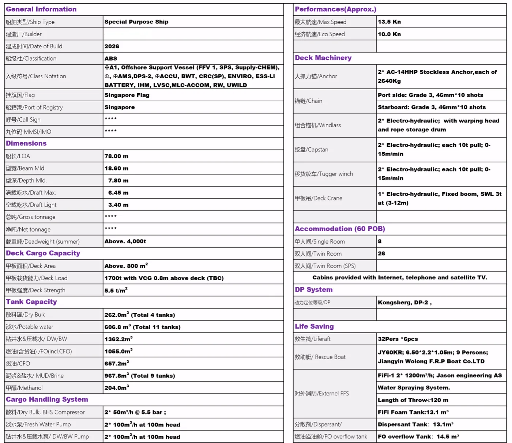Image resolution: width=512 pixels, height=443 pixels.
Task: Click the 'Water Spraying System.' line
Action: (x=414, y=388)
